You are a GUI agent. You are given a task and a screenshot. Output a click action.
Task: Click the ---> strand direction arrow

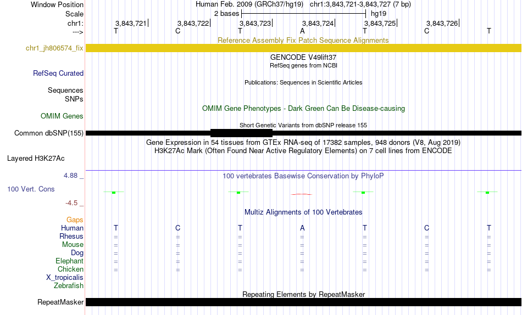pyautogui.click(x=78, y=32)
